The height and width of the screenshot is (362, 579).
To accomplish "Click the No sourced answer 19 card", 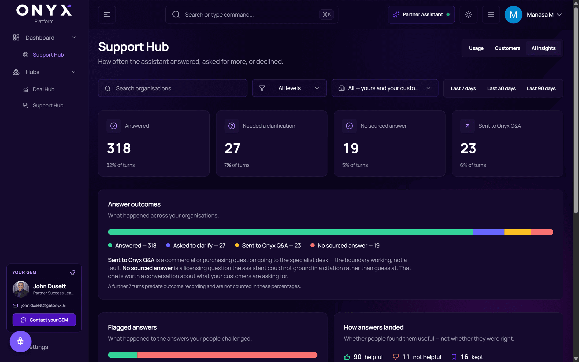I will click(389, 143).
